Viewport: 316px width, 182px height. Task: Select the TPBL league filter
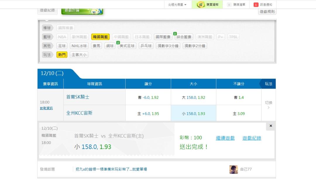[233, 37]
